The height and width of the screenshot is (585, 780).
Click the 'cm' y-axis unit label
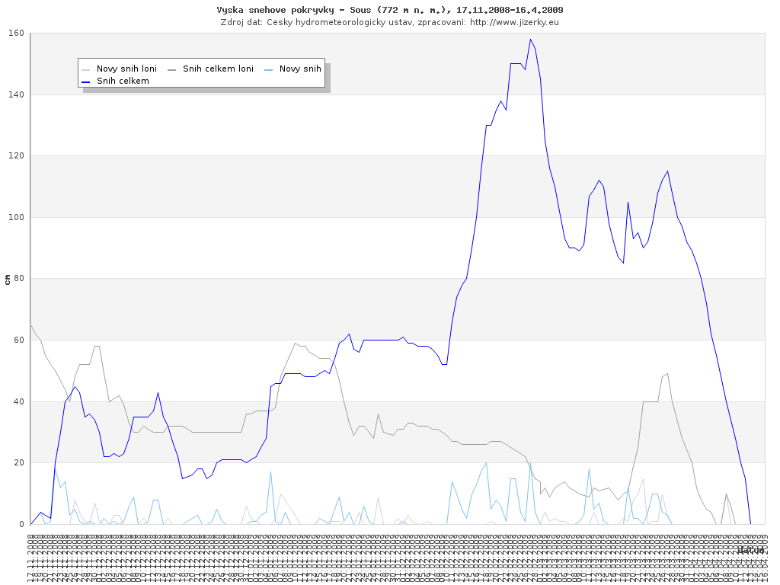[8, 280]
